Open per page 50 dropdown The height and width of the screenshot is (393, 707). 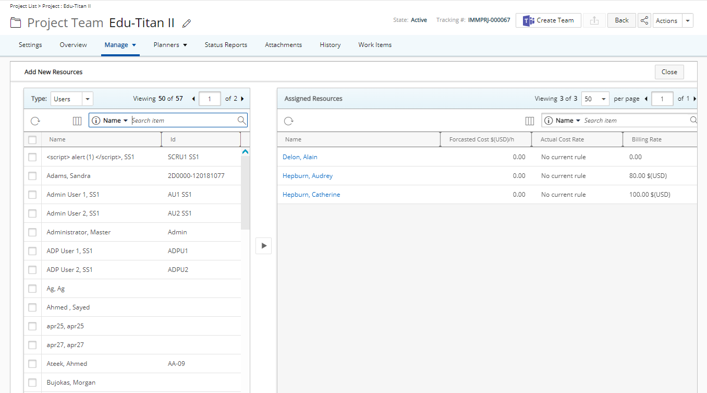595,99
